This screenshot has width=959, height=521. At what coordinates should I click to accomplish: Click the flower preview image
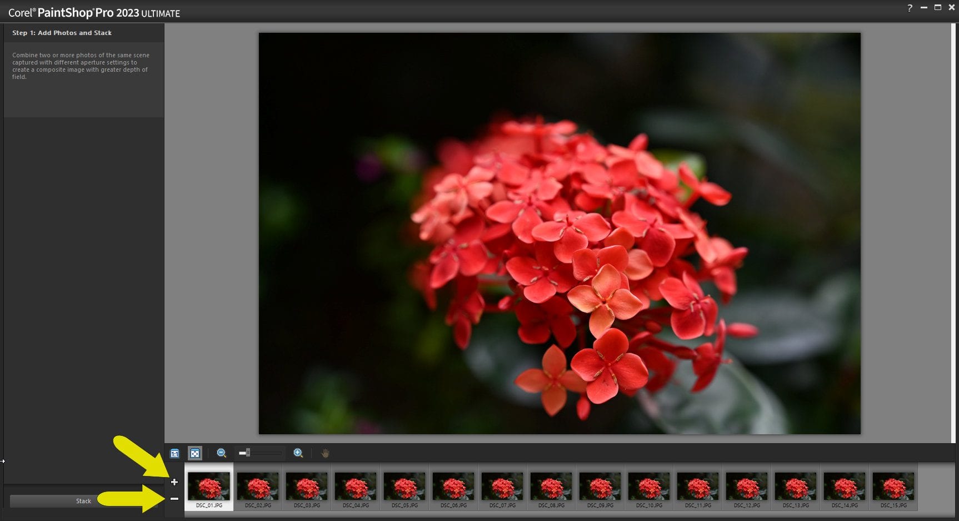[558, 234]
